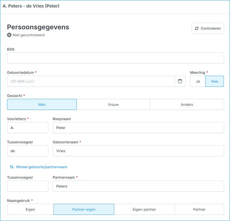Edit the Voorletters field
The width and height of the screenshot is (230, 221).
pos(28,128)
